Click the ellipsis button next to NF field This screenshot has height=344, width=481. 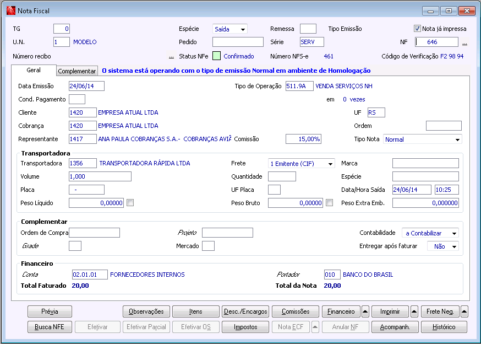tap(464, 43)
